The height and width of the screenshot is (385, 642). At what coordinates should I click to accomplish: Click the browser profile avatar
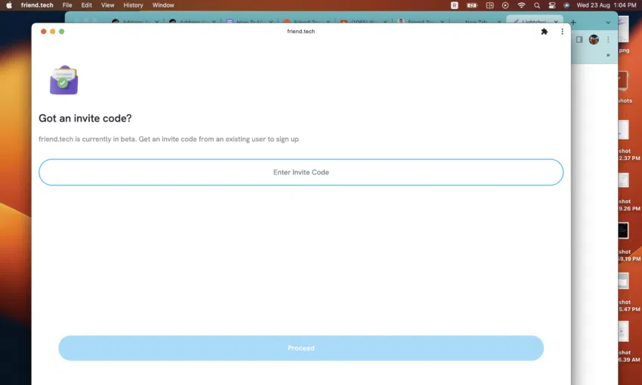point(594,39)
